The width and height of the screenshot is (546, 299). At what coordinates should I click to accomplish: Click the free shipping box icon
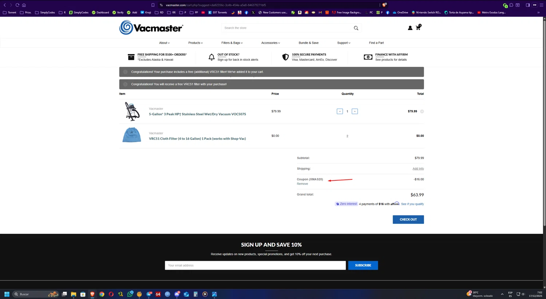tap(131, 57)
